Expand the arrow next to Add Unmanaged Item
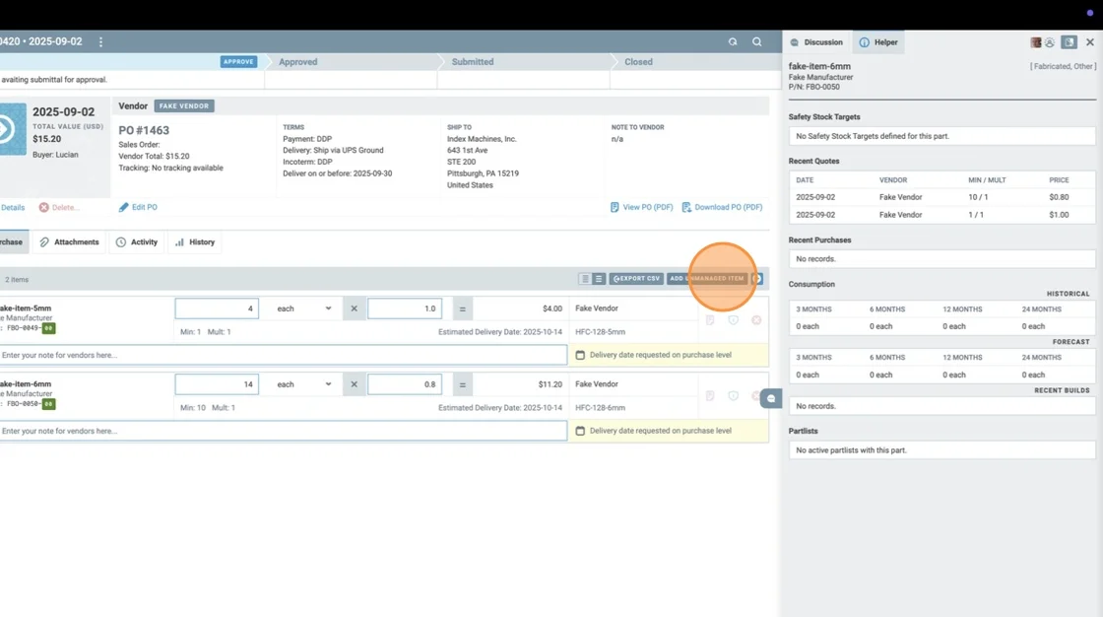The image size is (1103, 617). [x=757, y=279]
